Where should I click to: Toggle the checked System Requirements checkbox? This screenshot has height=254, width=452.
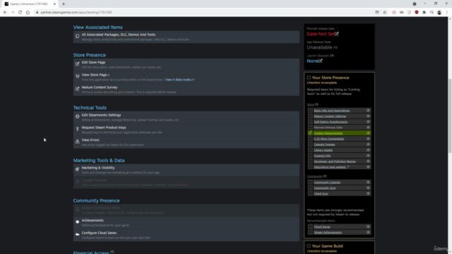click(x=310, y=133)
